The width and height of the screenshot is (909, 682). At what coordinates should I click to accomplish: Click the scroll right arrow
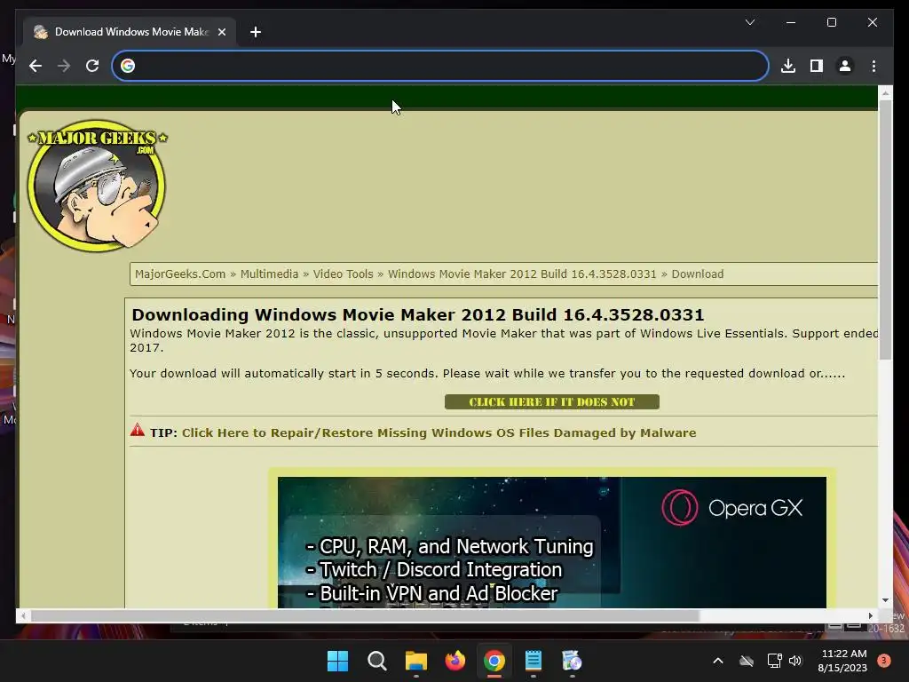click(x=871, y=616)
